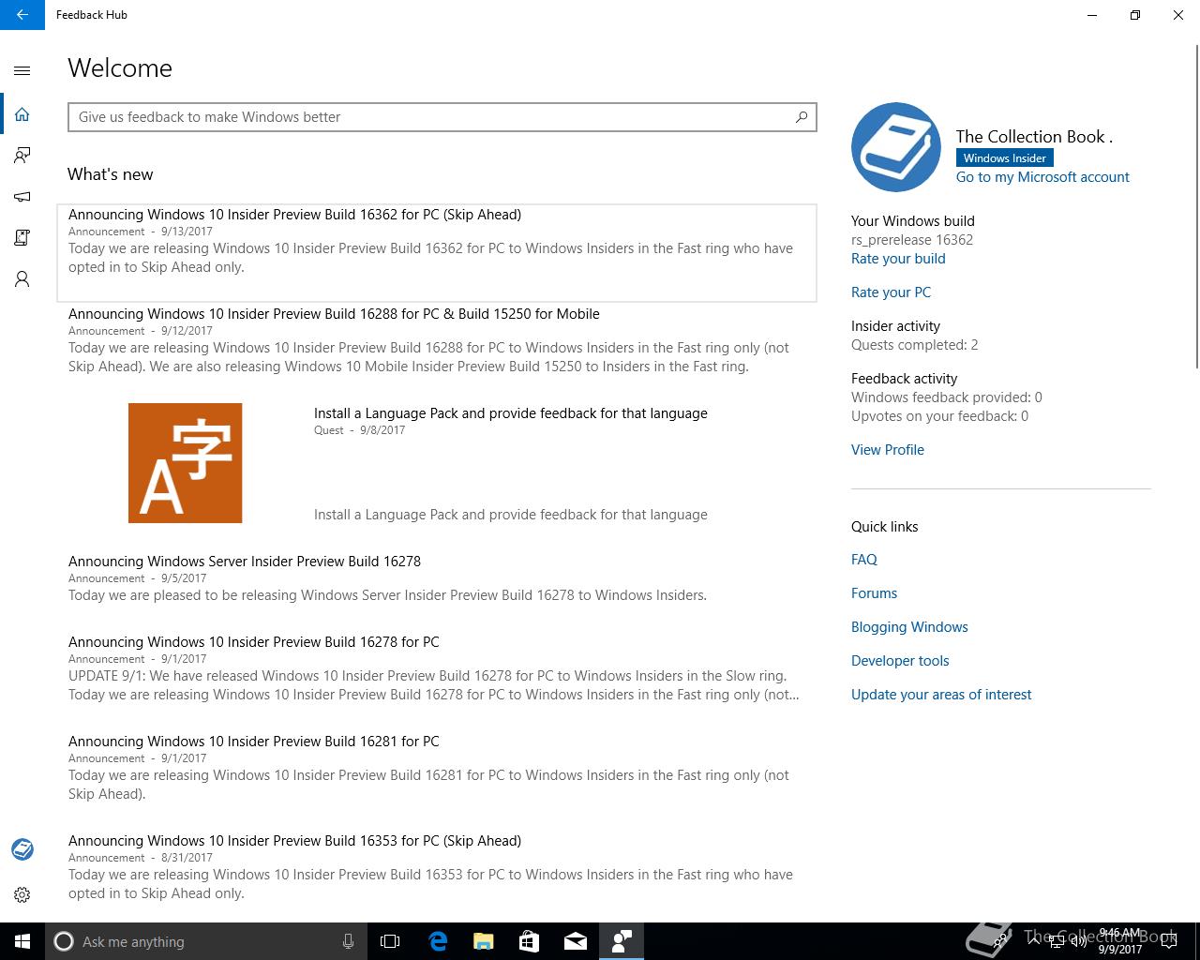Open the hamburger navigation menu
This screenshot has height=960, width=1200.
point(22,70)
